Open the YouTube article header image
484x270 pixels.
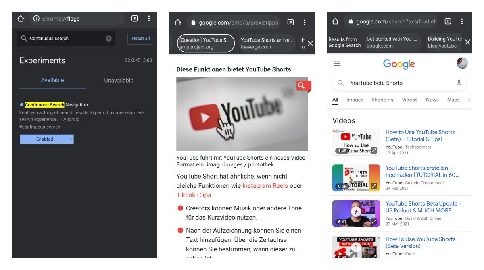pyautogui.click(x=242, y=114)
